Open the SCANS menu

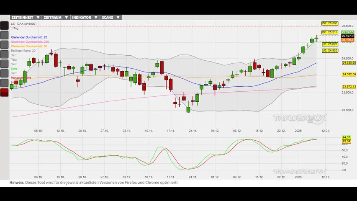point(111,18)
